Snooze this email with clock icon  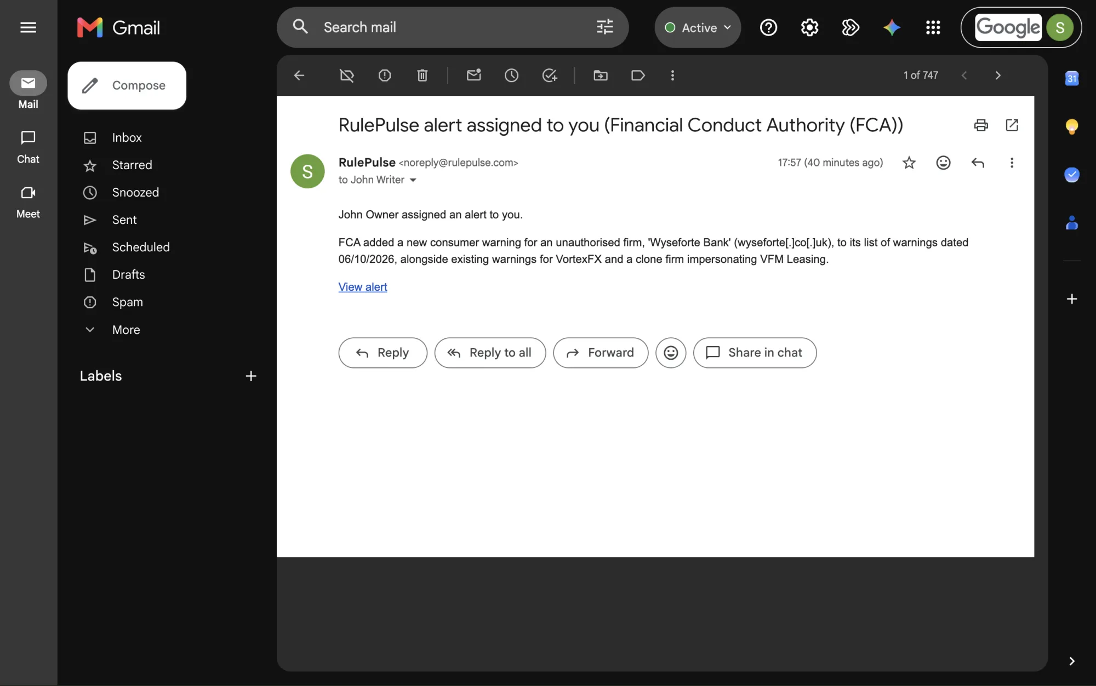click(x=511, y=76)
